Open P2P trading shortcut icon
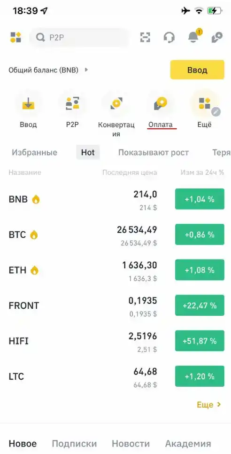 [72, 103]
